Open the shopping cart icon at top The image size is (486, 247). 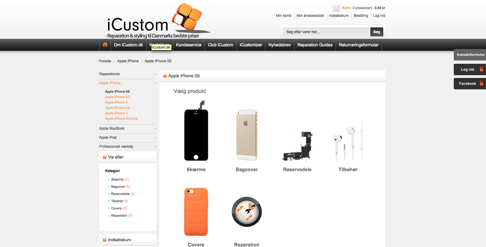click(x=336, y=8)
